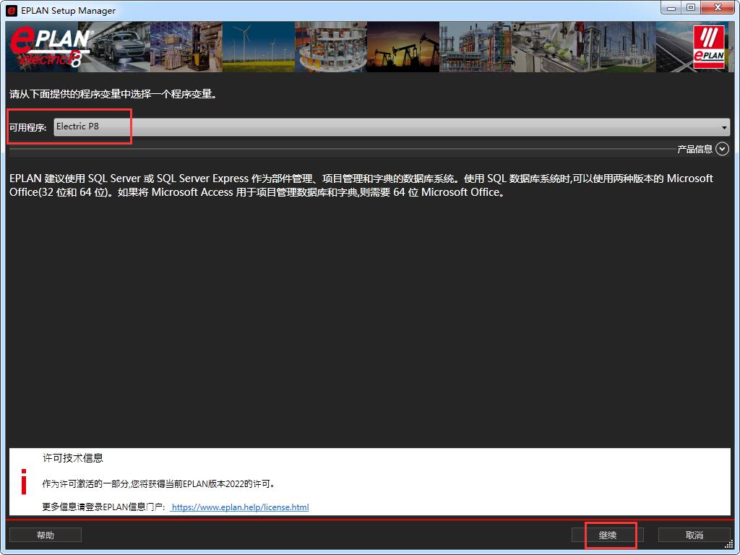Viewport: 740px width, 555px height.
Task: Click the red info icon beside 许可技术信息
Action: tap(24, 481)
